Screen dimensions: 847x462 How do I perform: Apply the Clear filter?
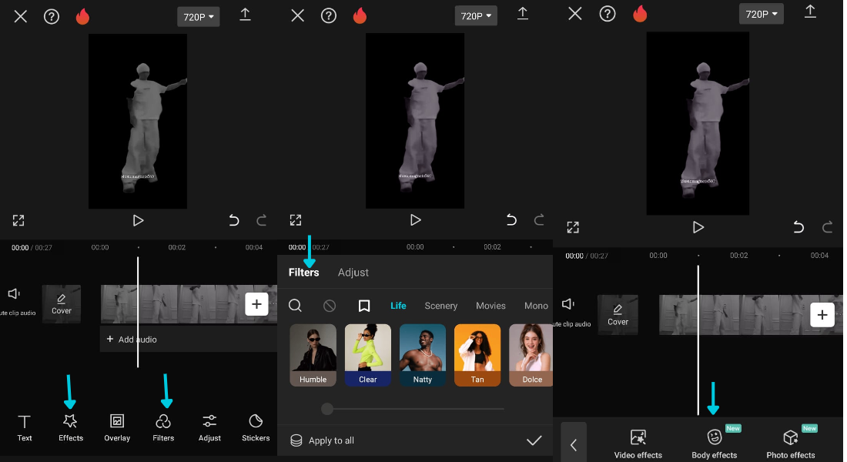pyautogui.click(x=368, y=355)
